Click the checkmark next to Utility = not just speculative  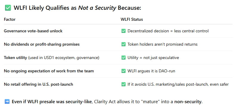123,58
